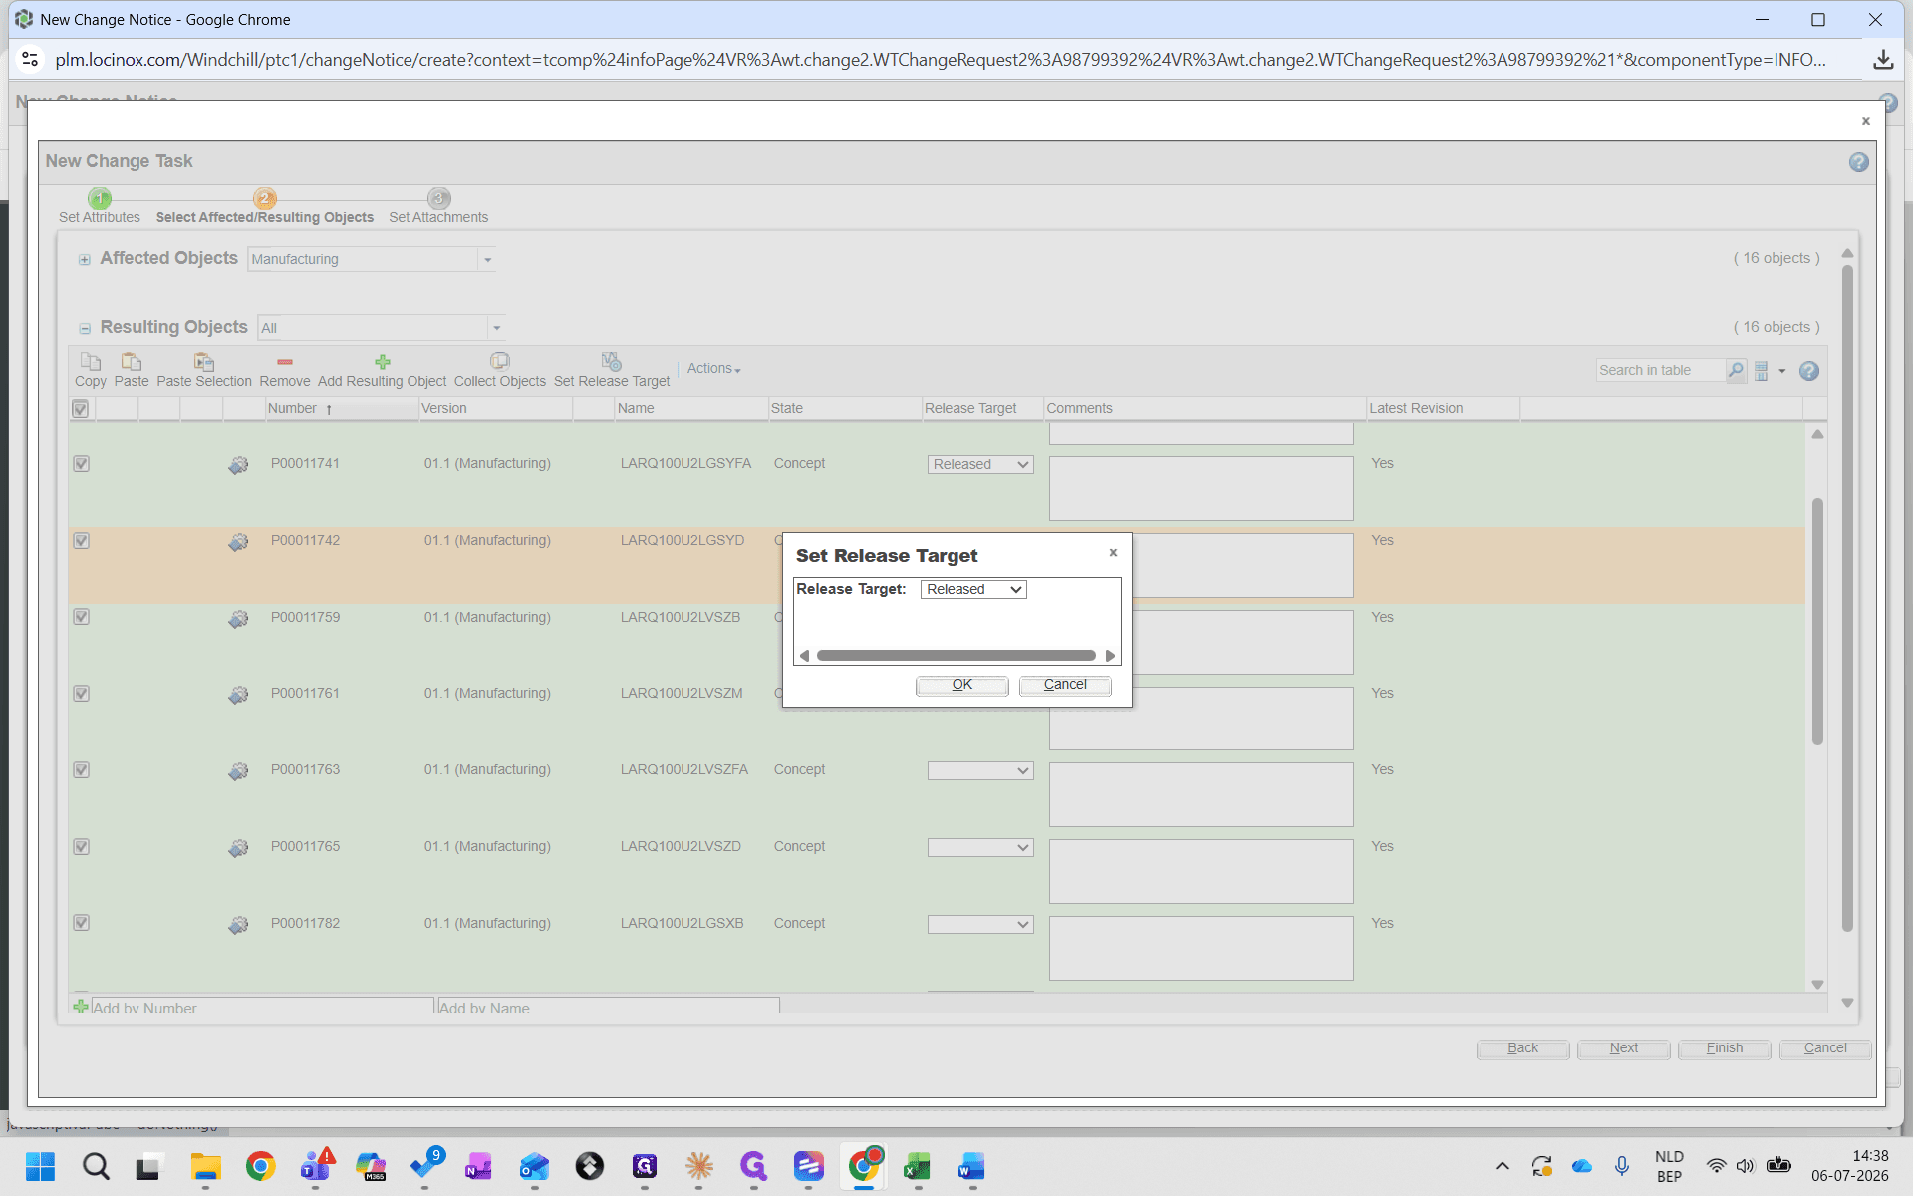Click the Set Release Target icon
Screen dimensions: 1913x1196
click(x=611, y=361)
